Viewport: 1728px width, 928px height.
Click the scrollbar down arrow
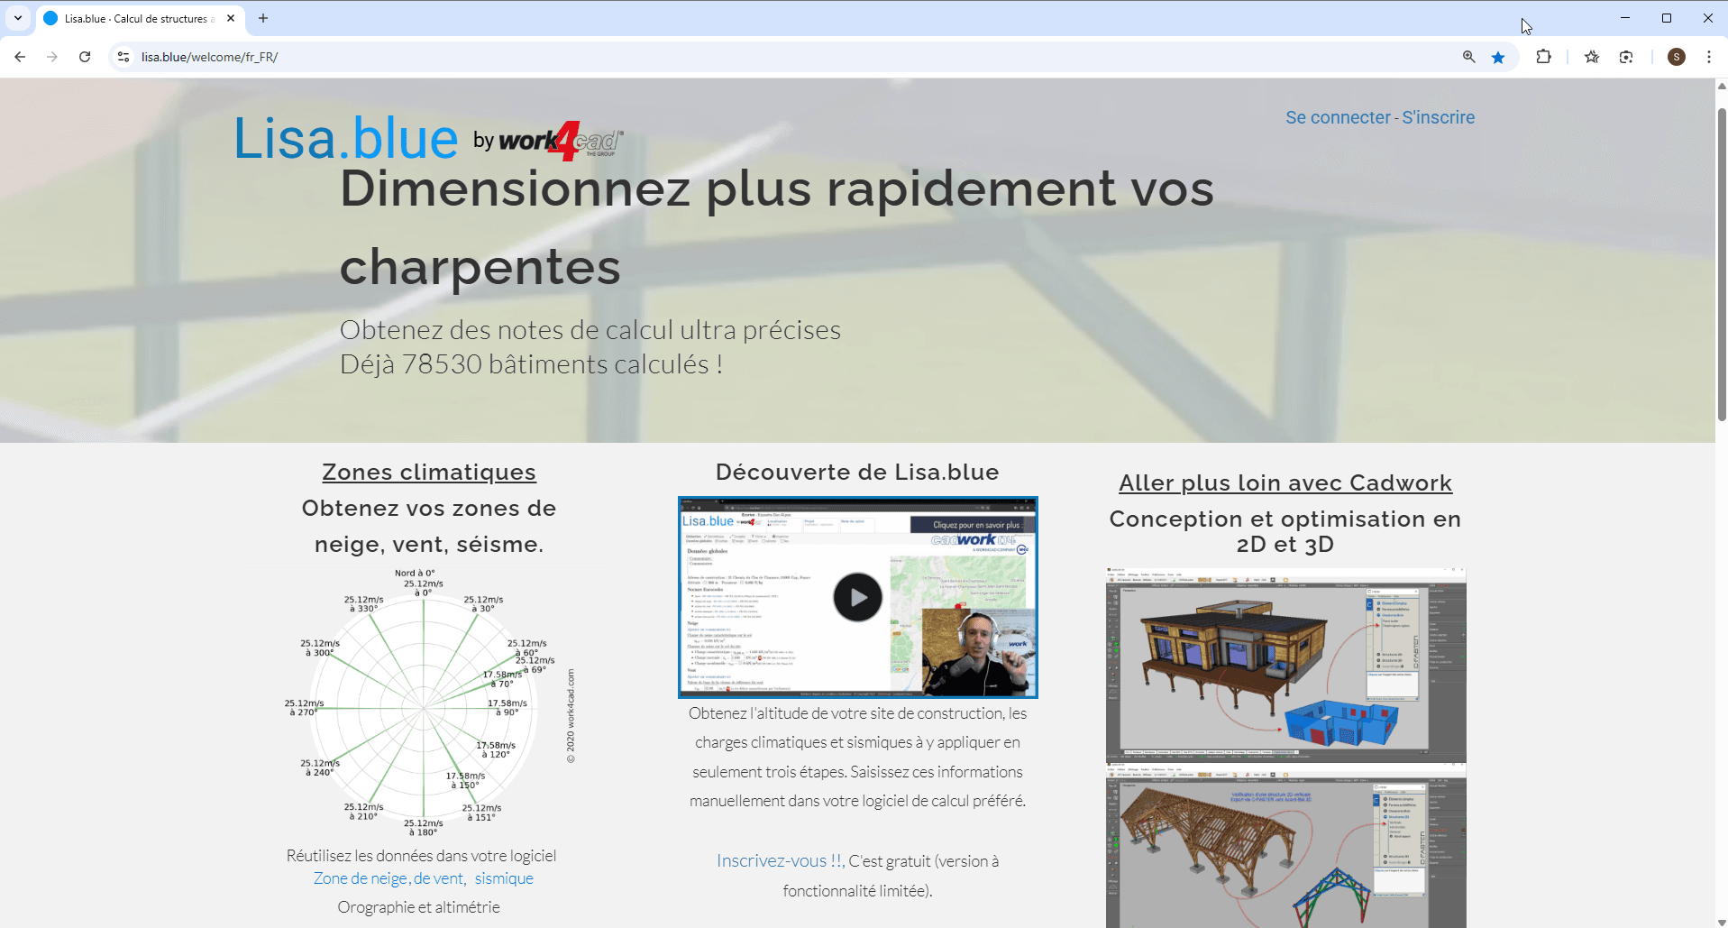click(x=1721, y=922)
